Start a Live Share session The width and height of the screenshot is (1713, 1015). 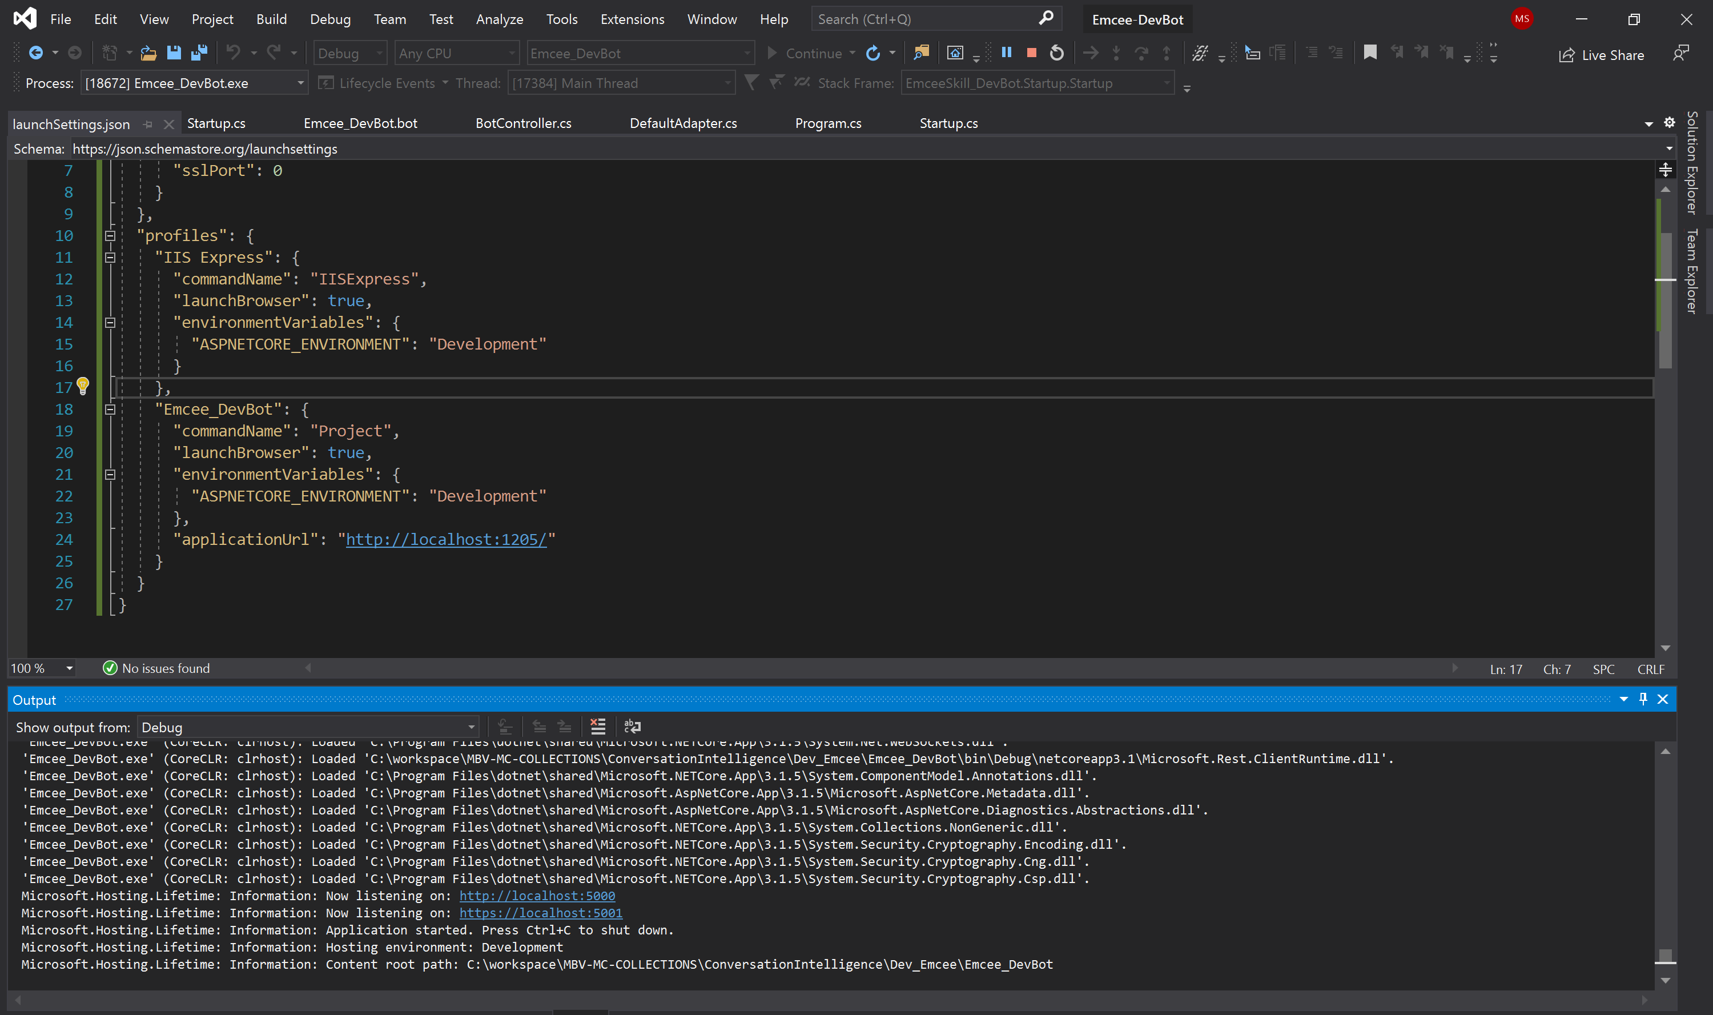coord(1603,55)
